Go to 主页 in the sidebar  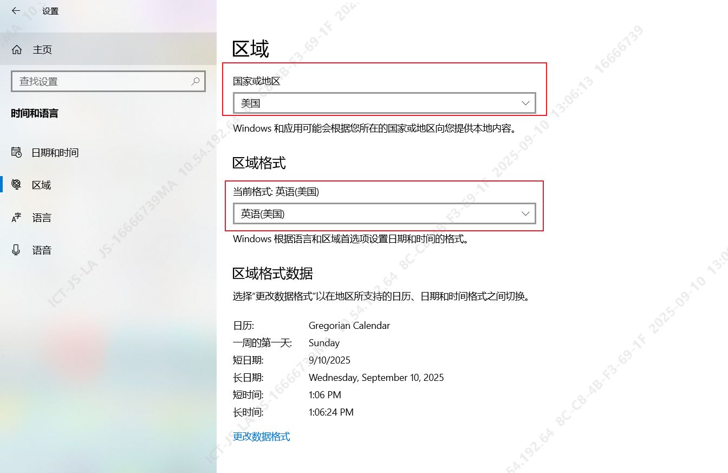pyautogui.click(x=42, y=50)
